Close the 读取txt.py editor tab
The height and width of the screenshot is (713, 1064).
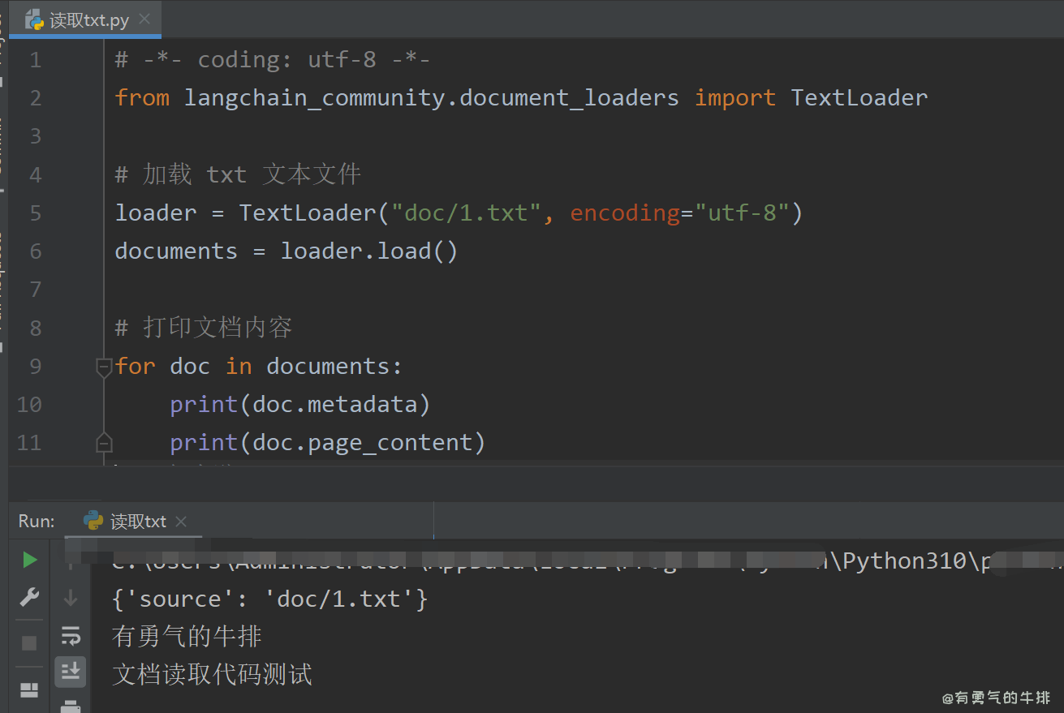coord(144,19)
